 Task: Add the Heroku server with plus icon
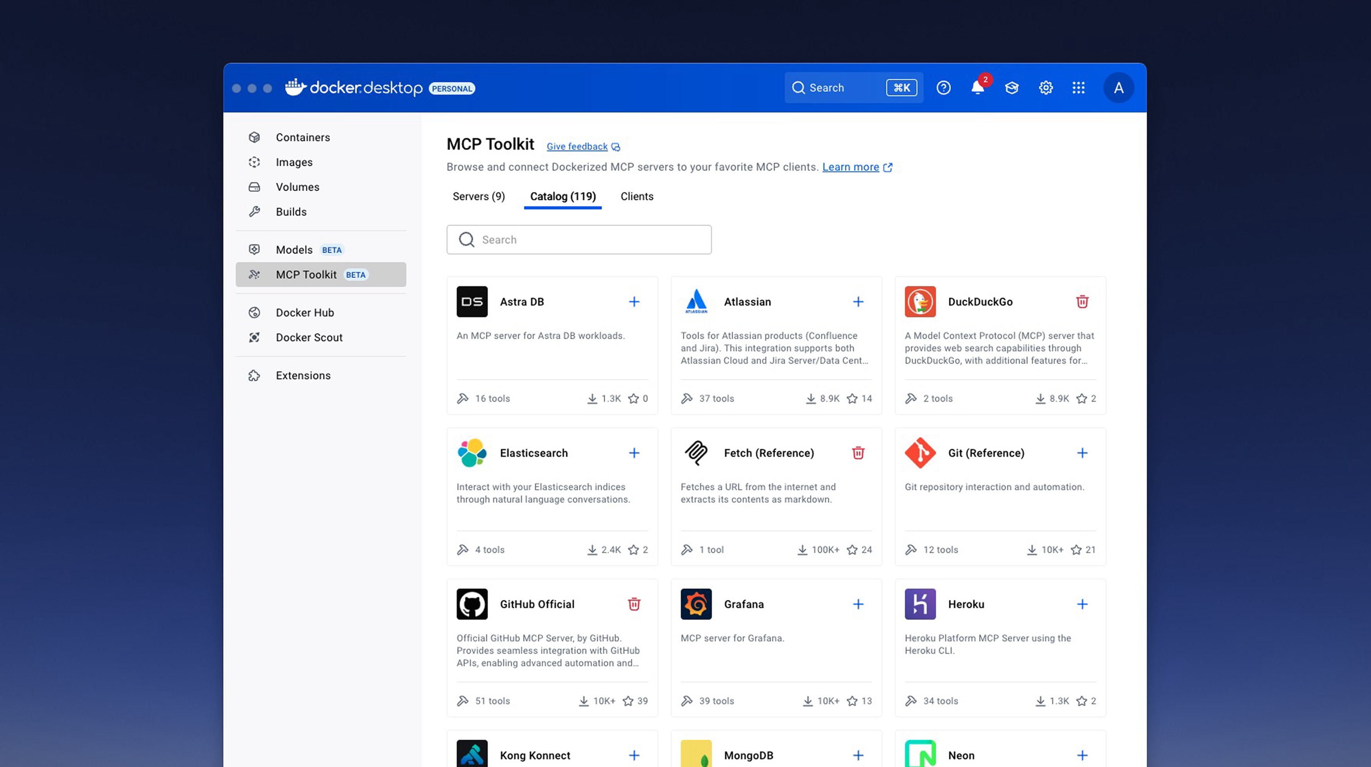pos(1082,604)
